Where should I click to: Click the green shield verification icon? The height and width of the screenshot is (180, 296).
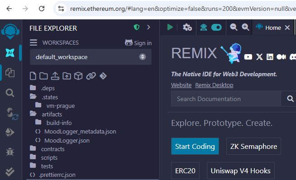(137, 28)
